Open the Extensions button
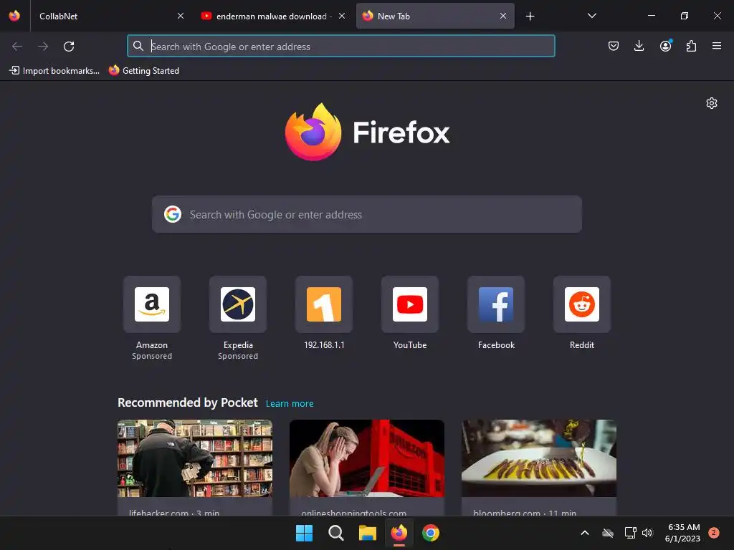734x550 pixels. point(691,46)
